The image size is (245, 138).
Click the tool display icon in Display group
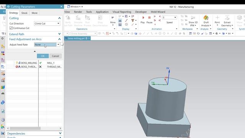coord(133,20)
